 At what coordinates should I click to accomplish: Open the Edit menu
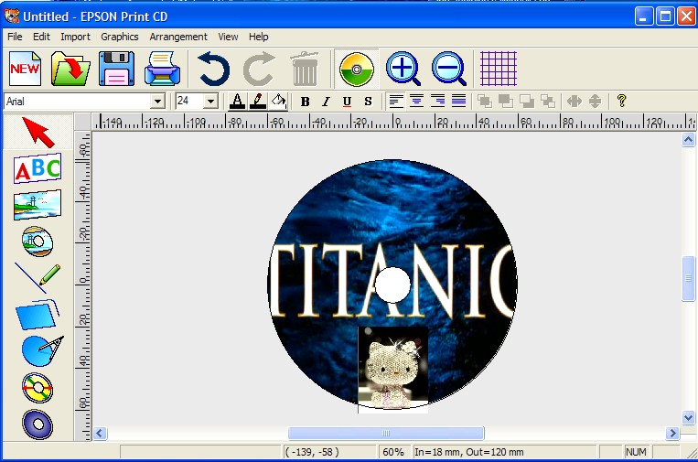41,37
